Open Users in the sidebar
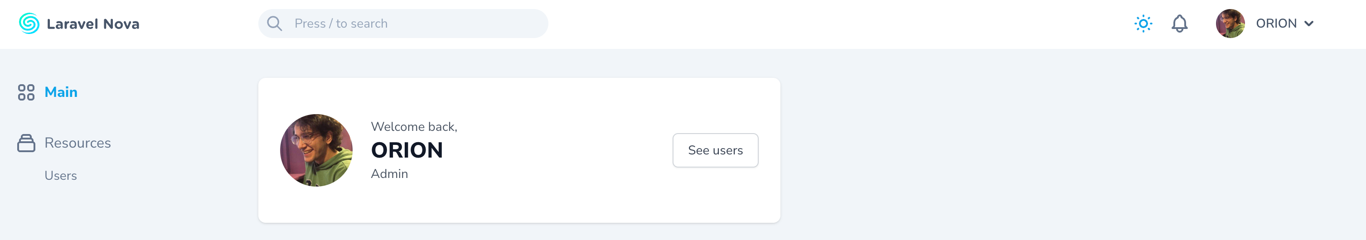The width and height of the screenshot is (1366, 240). click(60, 176)
